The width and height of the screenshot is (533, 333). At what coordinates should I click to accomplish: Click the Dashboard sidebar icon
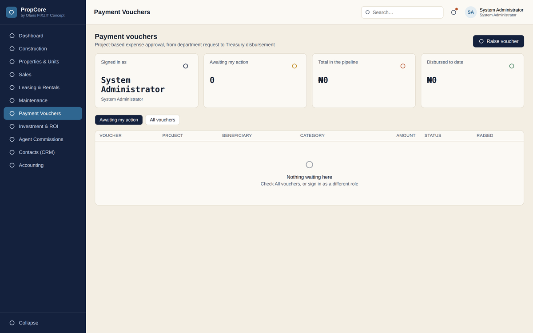[12, 36]
